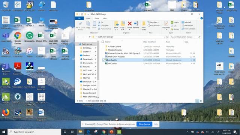The height and width of the screenshot is (135, 240).
Task: Select the Course Content folder in file list
Action: 114,46
